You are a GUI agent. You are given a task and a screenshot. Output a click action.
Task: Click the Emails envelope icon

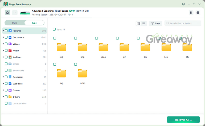pyautogui.click(x=10, y=64)
